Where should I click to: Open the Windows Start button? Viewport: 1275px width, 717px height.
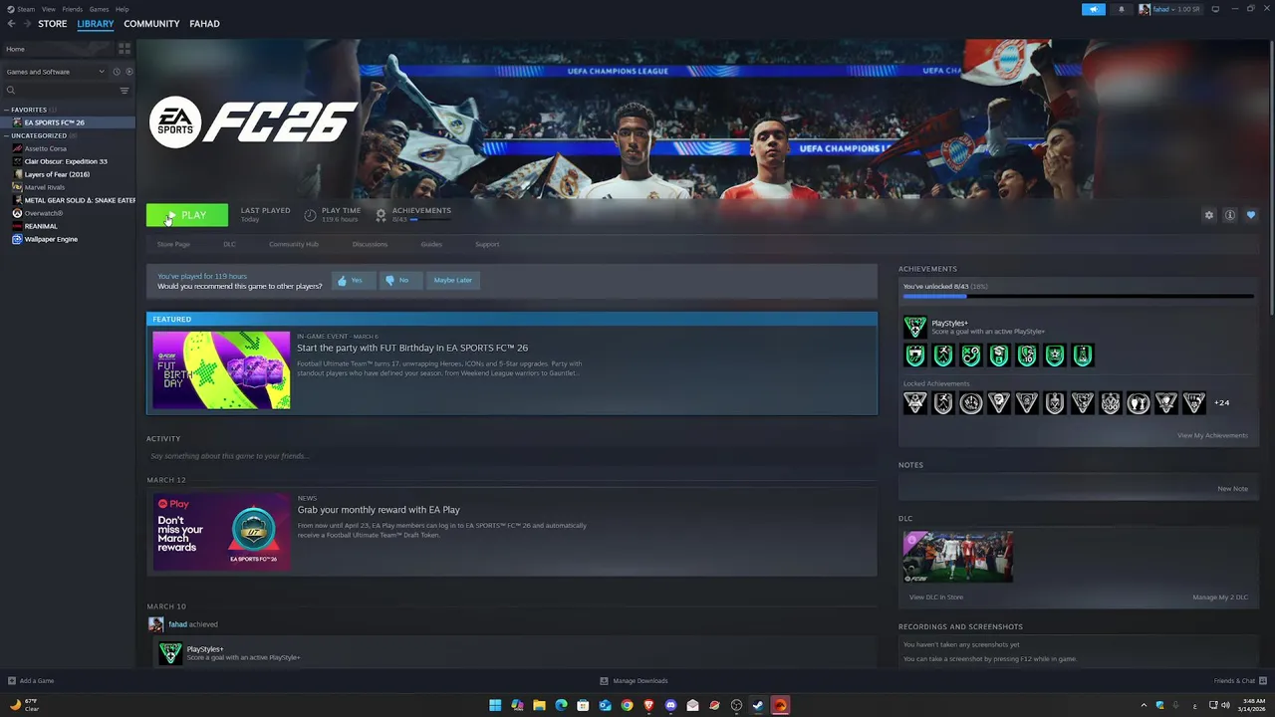click(x=495, y=705)
